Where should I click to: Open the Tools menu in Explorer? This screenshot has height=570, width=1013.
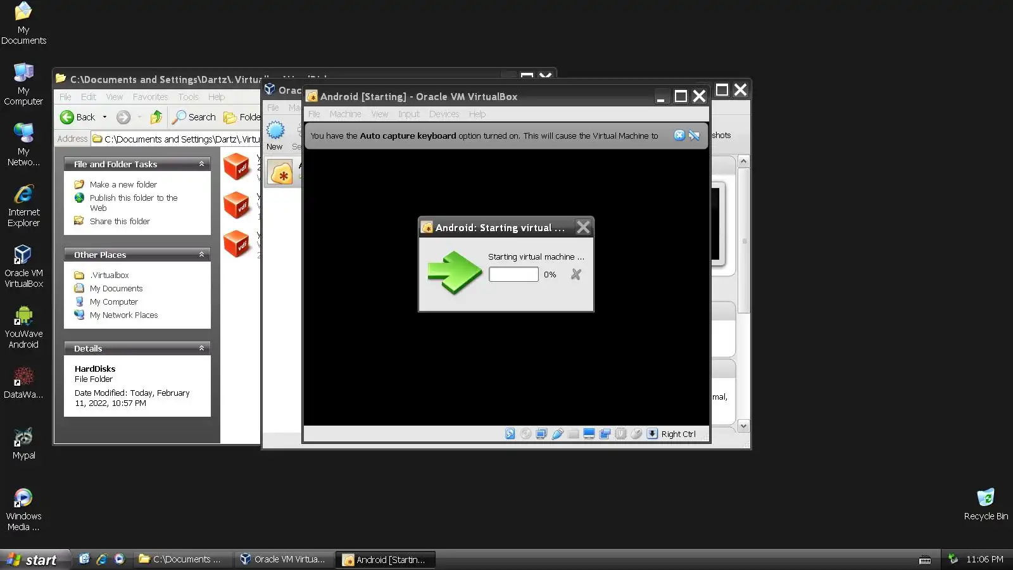pos(189,97)
